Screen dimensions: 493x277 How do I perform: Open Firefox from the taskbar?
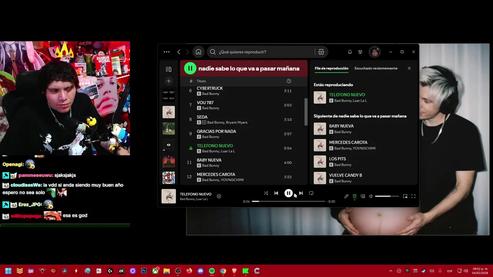[x=189, y=271]
